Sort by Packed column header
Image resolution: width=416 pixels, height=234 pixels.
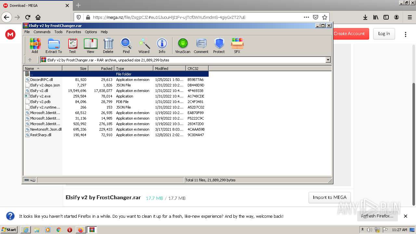tap(101, 68)
